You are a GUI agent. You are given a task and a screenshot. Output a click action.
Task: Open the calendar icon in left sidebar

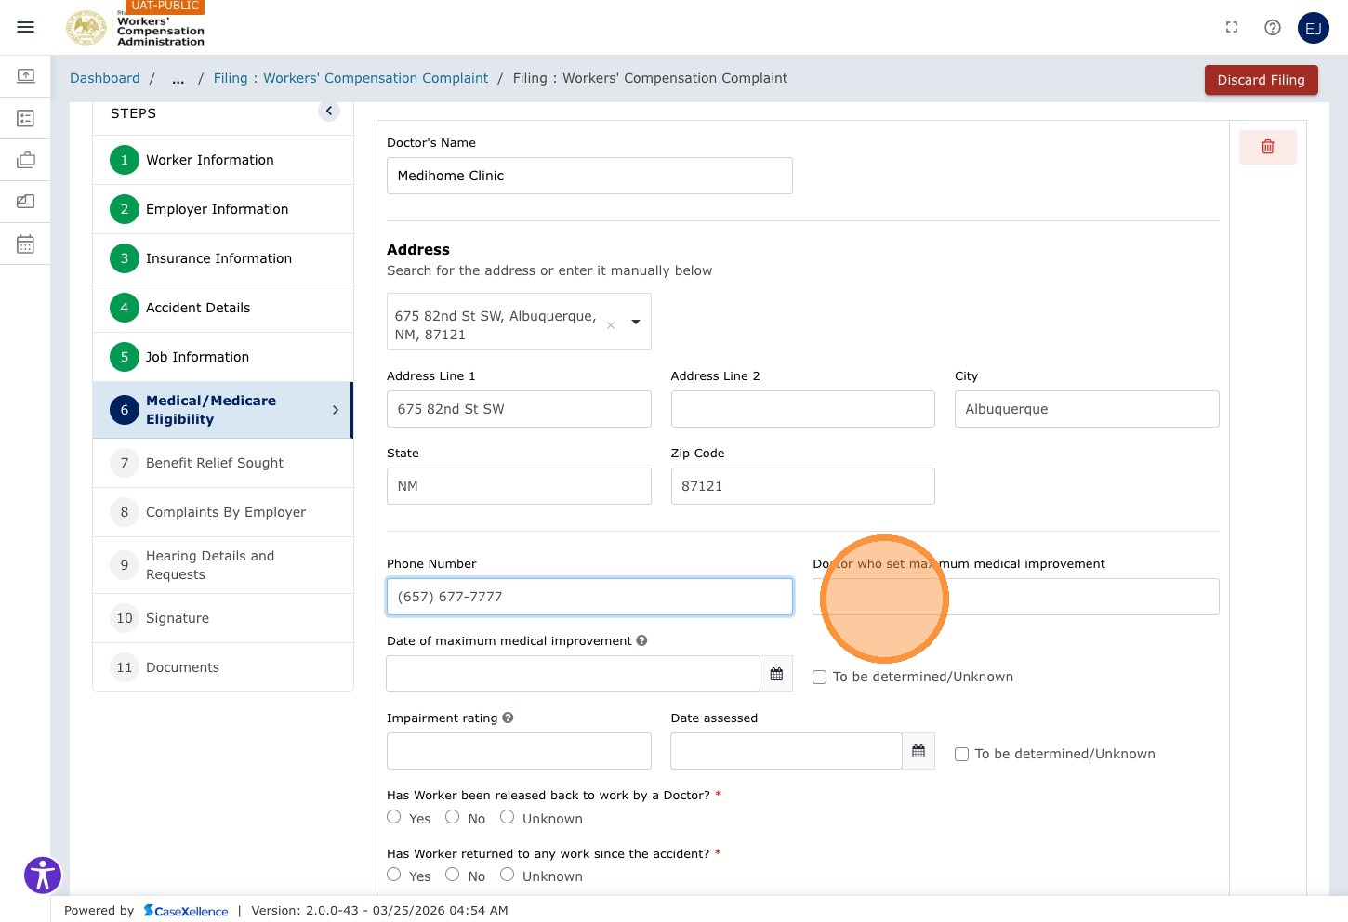26,244
